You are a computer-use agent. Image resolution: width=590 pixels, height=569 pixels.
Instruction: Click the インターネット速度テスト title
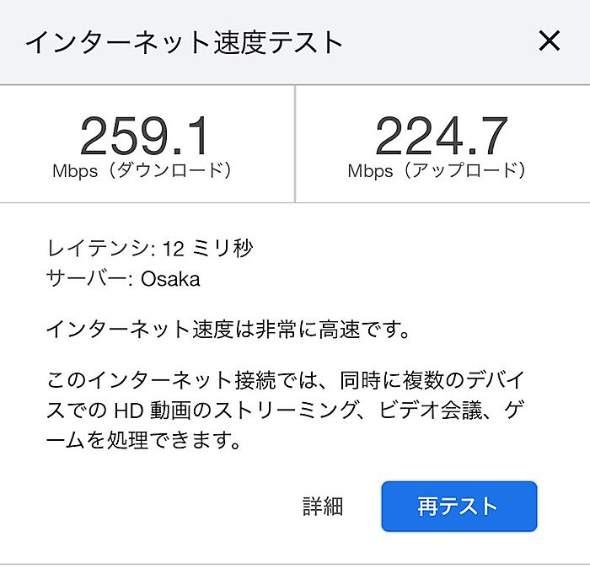click(185, 41)
